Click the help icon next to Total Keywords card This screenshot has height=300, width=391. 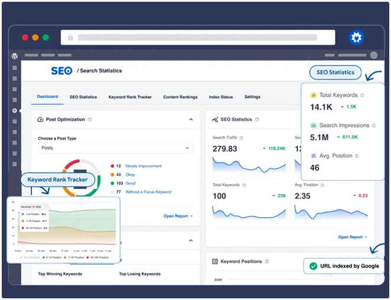[361, 95]
